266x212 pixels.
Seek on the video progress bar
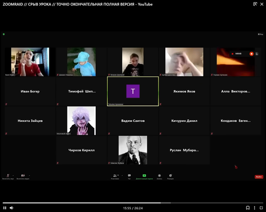(x=133, y=203)
